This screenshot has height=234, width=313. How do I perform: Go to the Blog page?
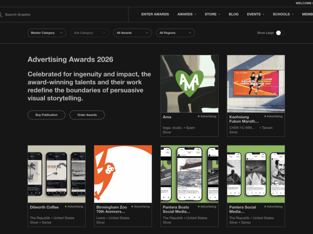point(234,14)
